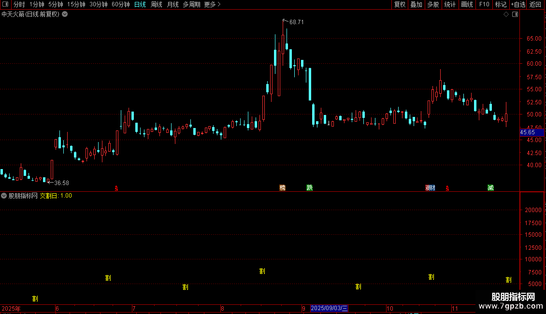Open the 复权 adjustment menu
The width and height of the screenshot is (546, 314).
click(400, 4)
